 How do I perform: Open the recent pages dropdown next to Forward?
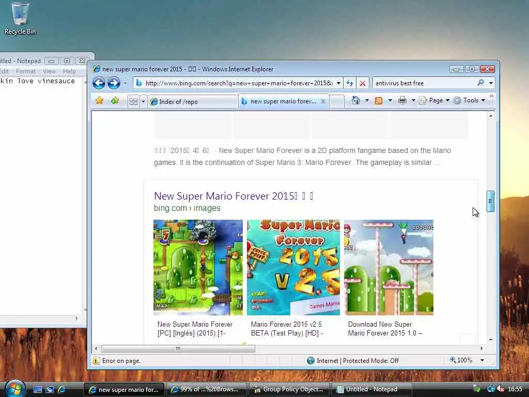click(x=125, y=83)
